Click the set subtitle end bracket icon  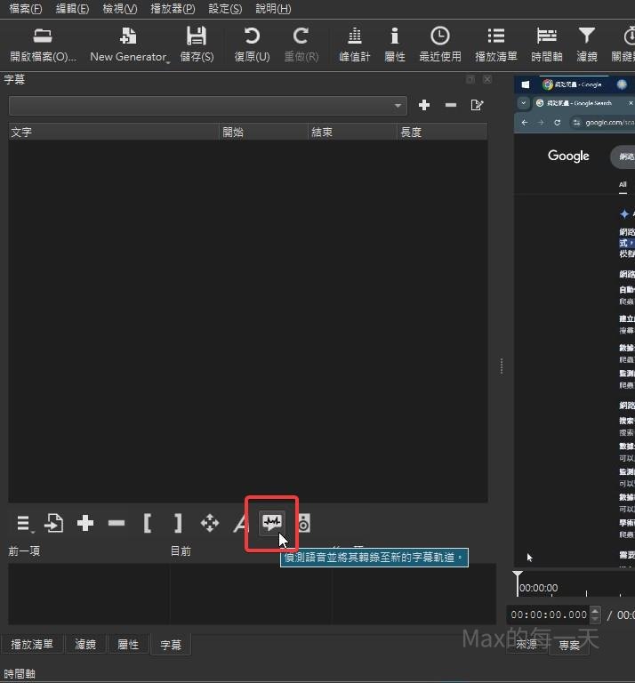pyautogui.click(x=178, y=523)
